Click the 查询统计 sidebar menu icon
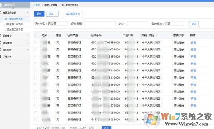The height and width of the screenshot is (129, 214). pos(1,50)
